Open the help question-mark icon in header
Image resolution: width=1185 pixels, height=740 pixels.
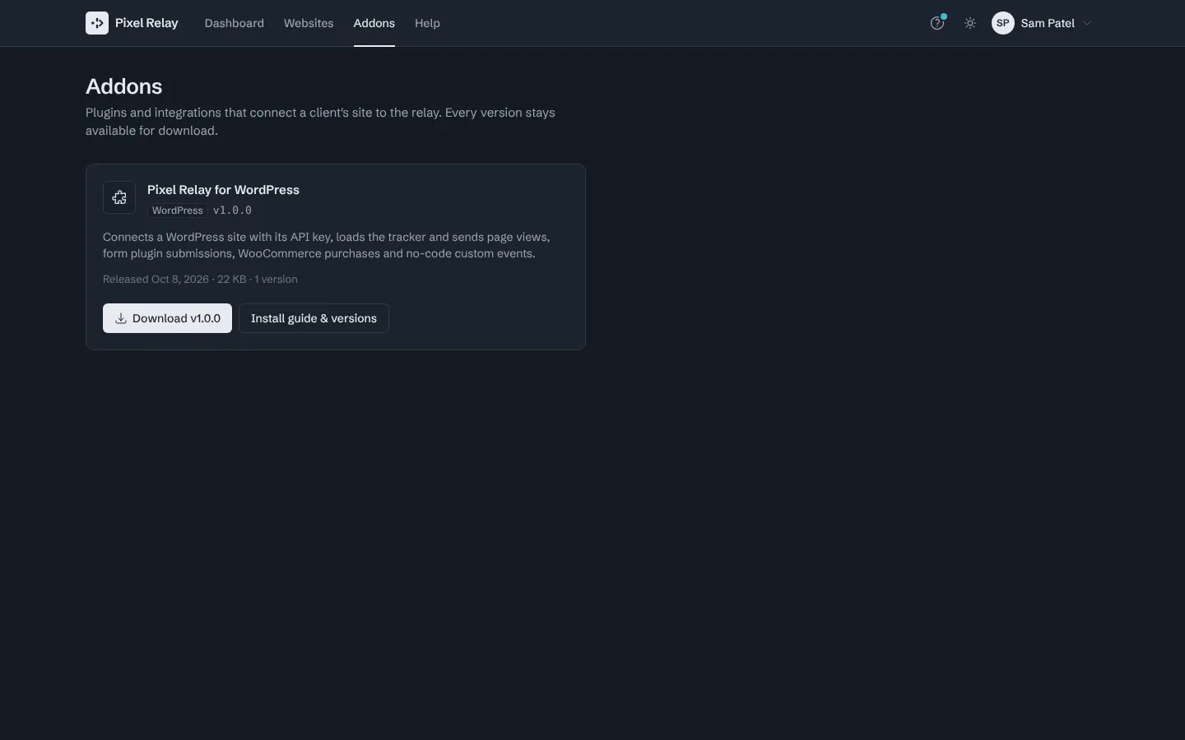click(937, 23)
